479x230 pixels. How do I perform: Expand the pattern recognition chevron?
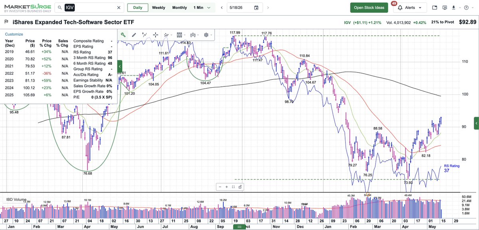(171, 35)
